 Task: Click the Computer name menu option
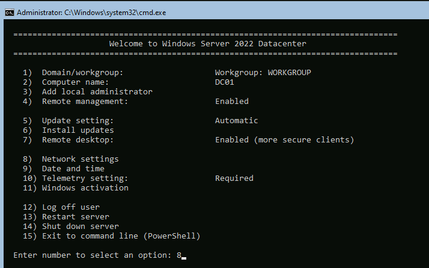click(75, 82)
